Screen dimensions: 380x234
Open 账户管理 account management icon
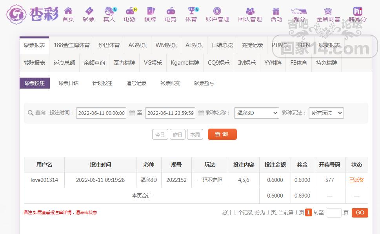(x=217, y=11)
